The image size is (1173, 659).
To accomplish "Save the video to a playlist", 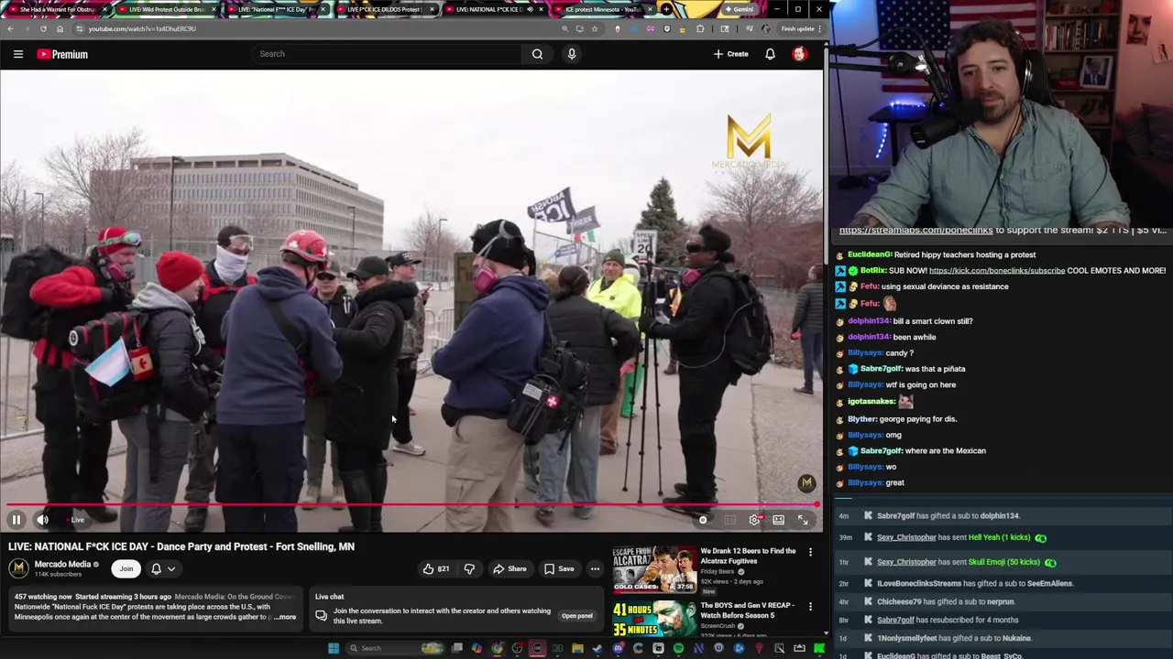I will [x=559, y=568].
